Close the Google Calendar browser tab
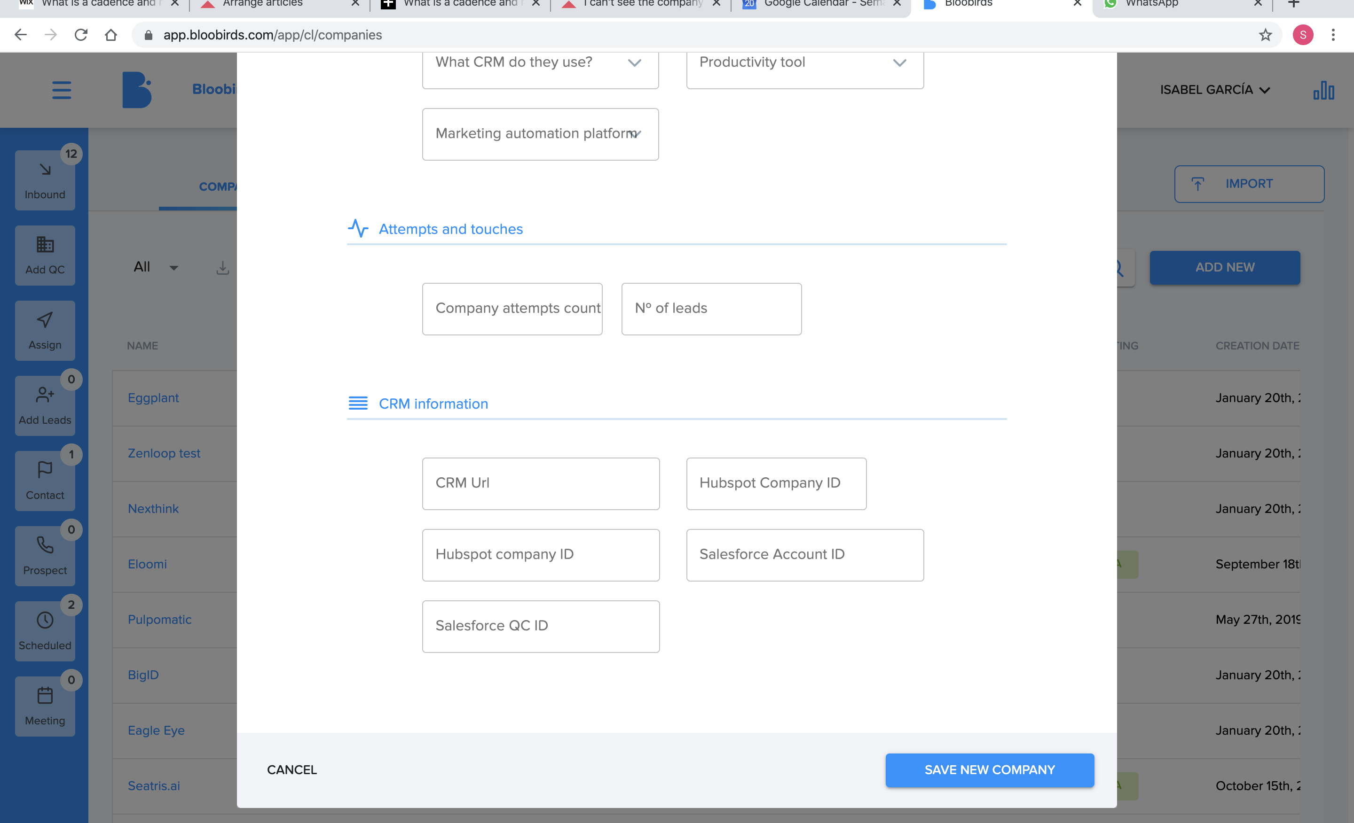The image size is (1354, 823). [897, 4]
